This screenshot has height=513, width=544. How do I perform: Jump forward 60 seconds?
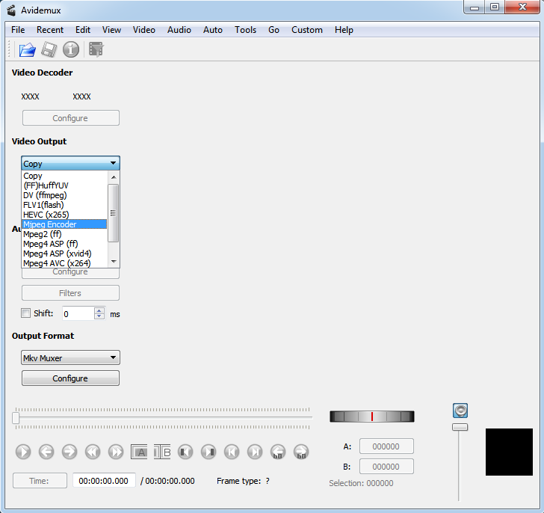click(301, 452)
